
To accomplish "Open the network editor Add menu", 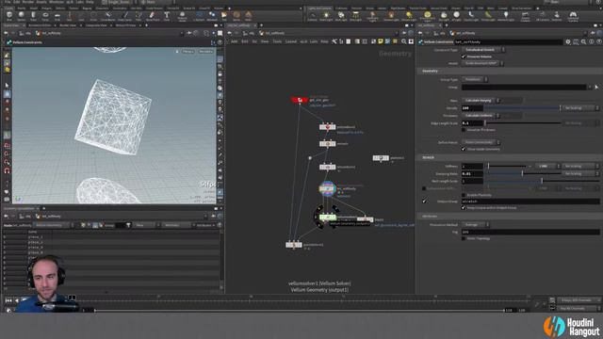I will 235,41.
